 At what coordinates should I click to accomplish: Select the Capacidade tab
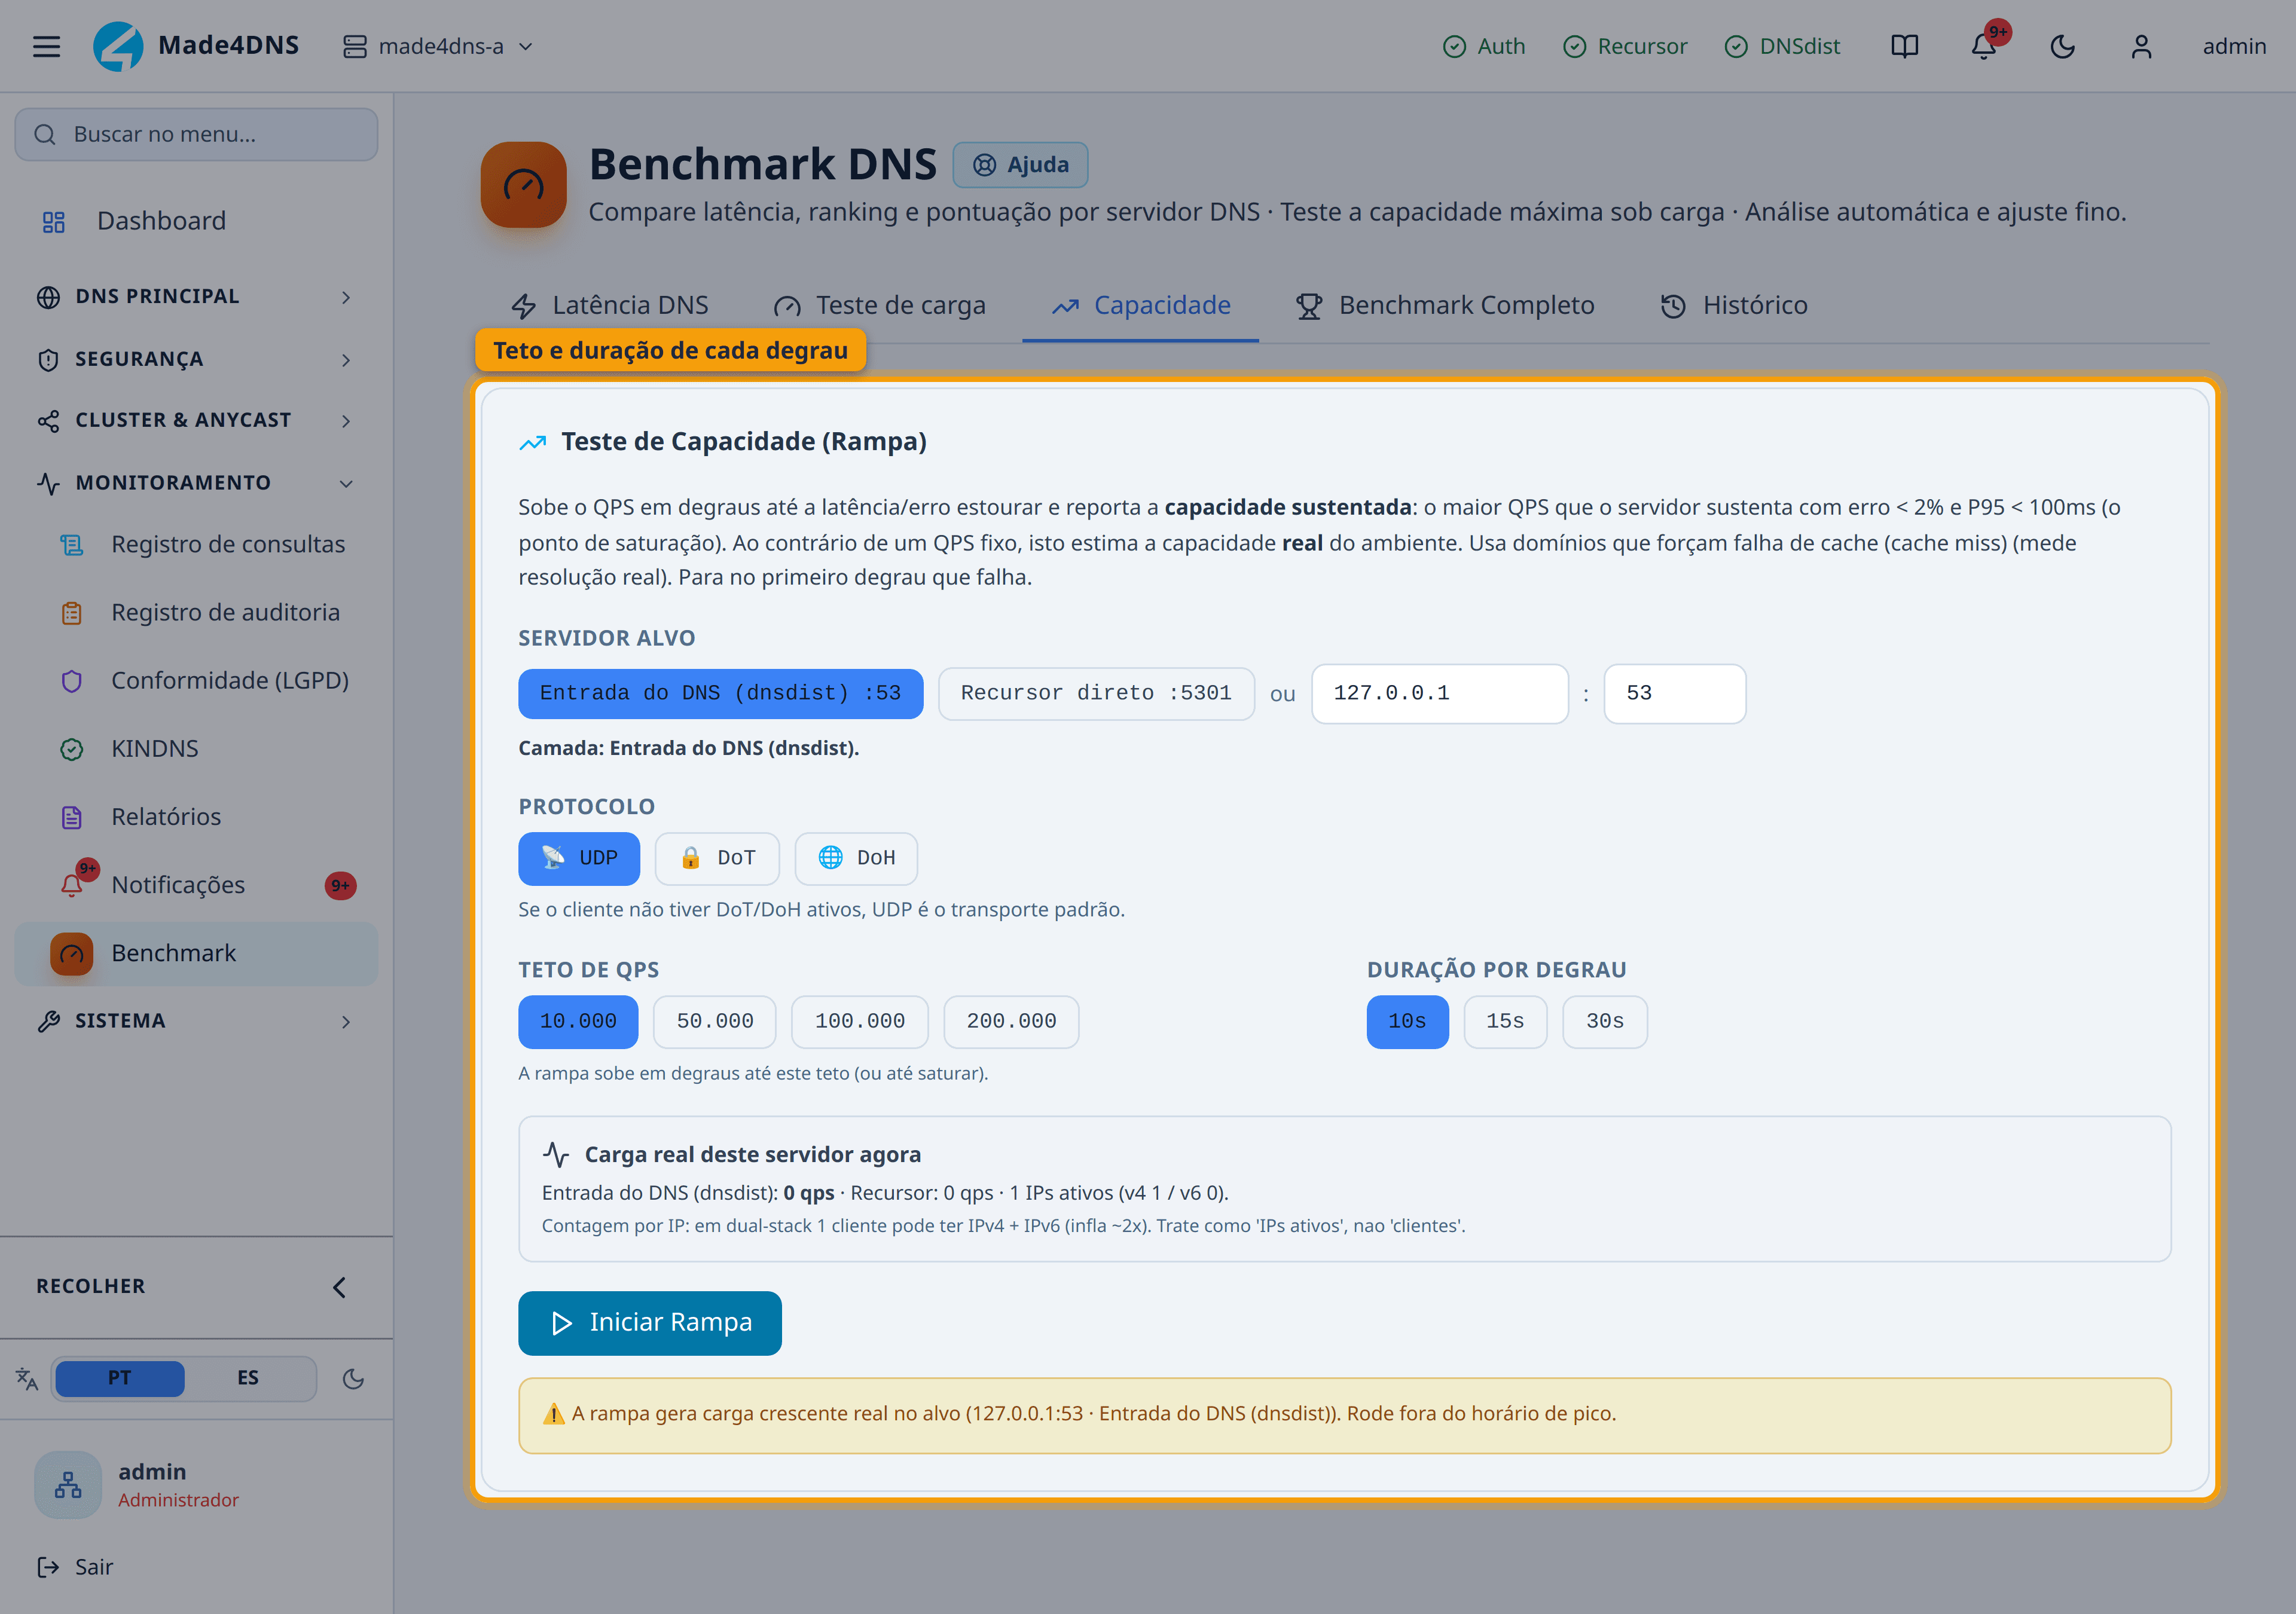[1141, 305]
